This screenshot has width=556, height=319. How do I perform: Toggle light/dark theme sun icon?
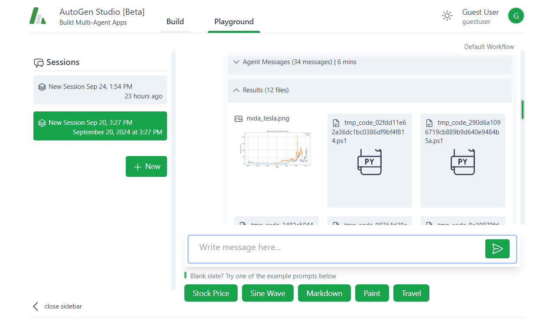pyautogui.click(x=447, y=16)
